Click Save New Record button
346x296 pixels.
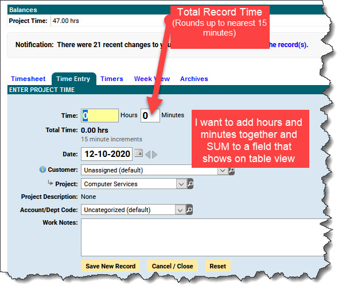click(x=111, y=266)
